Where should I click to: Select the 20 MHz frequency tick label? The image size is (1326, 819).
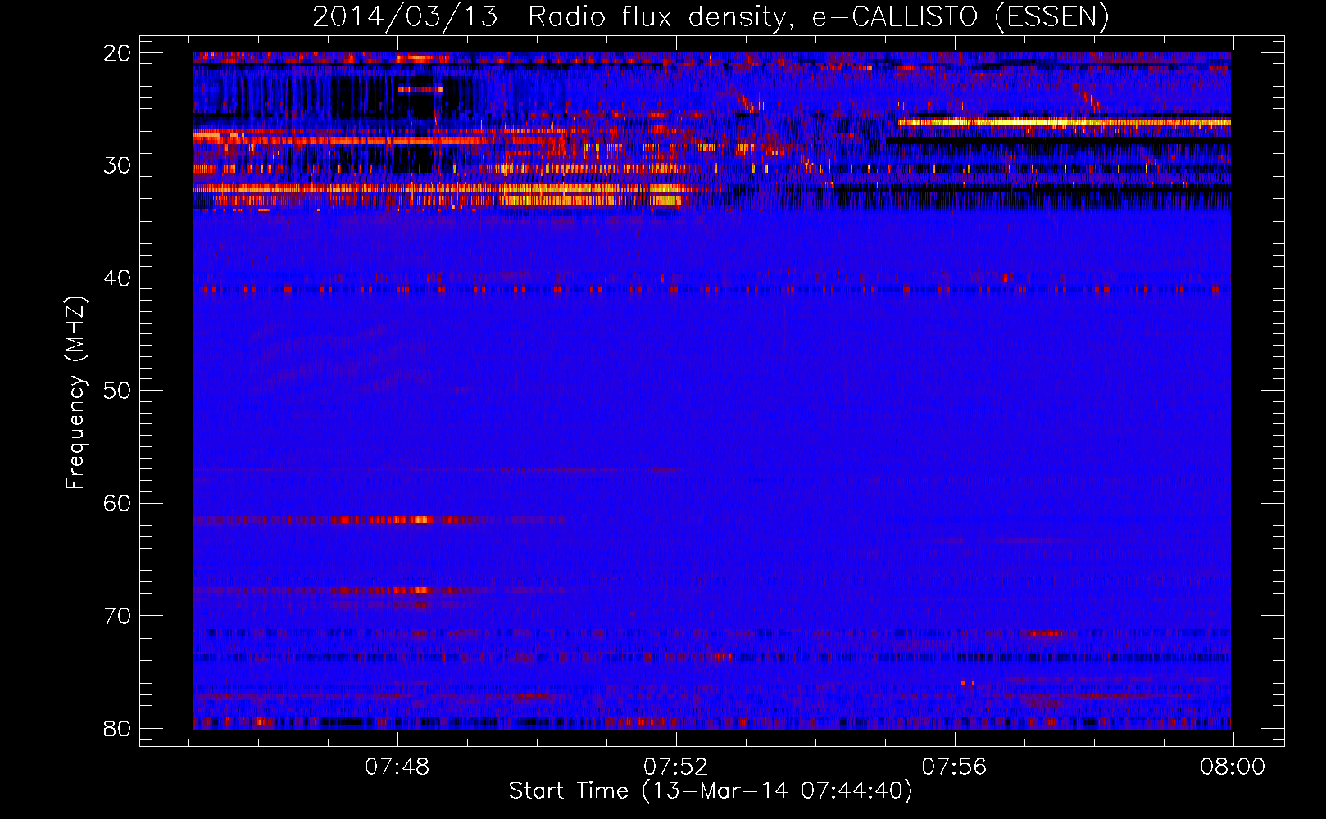tap(117, 53)
